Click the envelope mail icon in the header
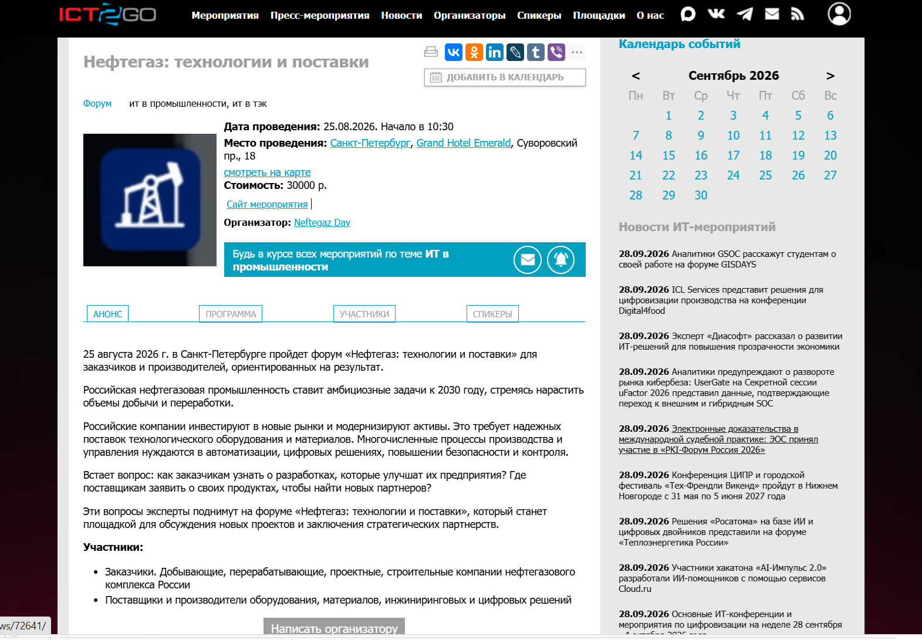The image size is (922, 640). 772,14
